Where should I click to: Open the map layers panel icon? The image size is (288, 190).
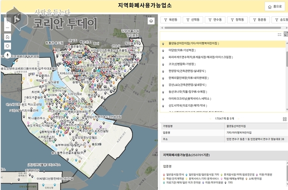(x=151, y=21)
